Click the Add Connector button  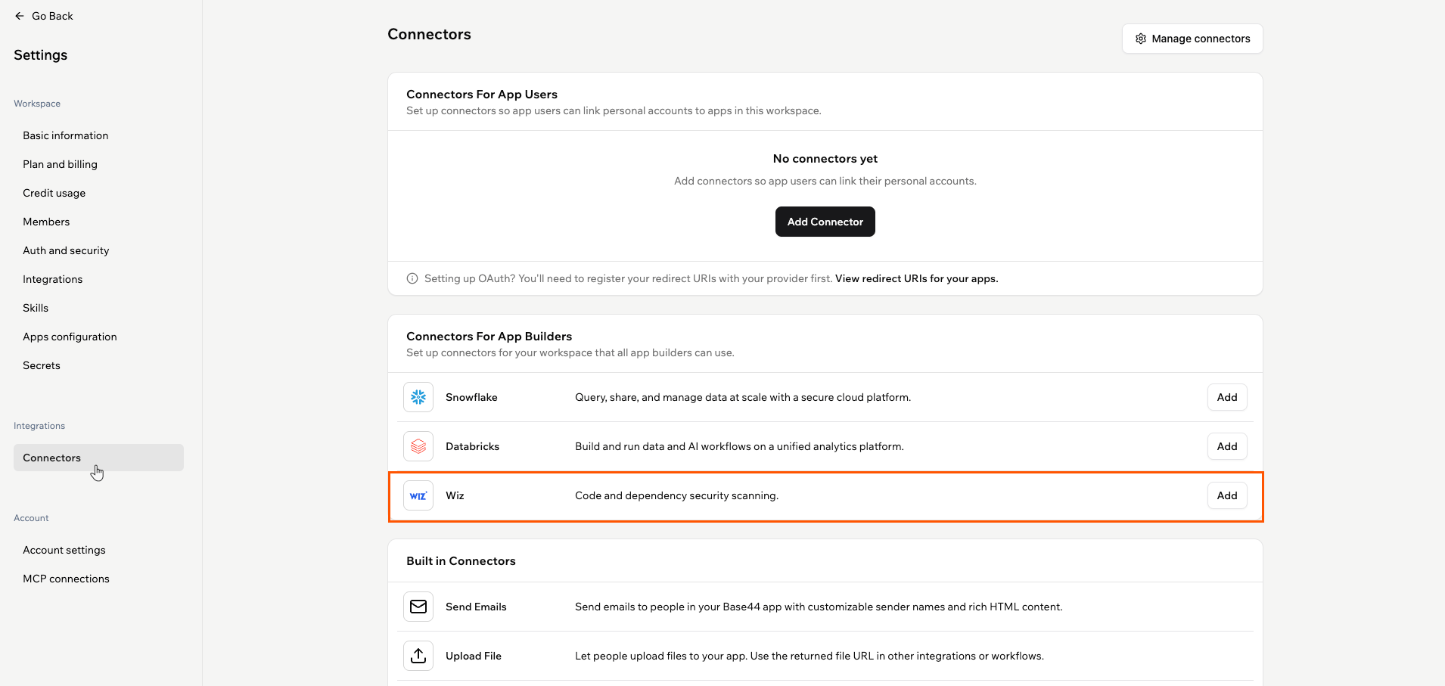(825, 222)
